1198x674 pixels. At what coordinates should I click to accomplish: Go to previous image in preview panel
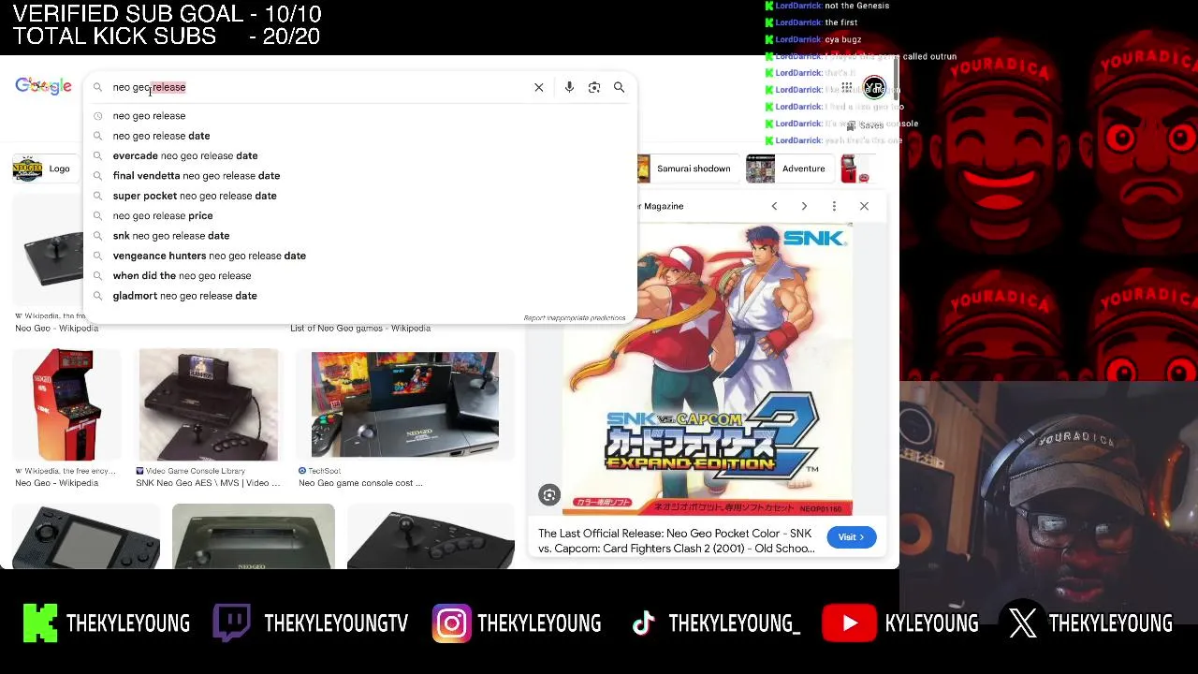[774, 206]
